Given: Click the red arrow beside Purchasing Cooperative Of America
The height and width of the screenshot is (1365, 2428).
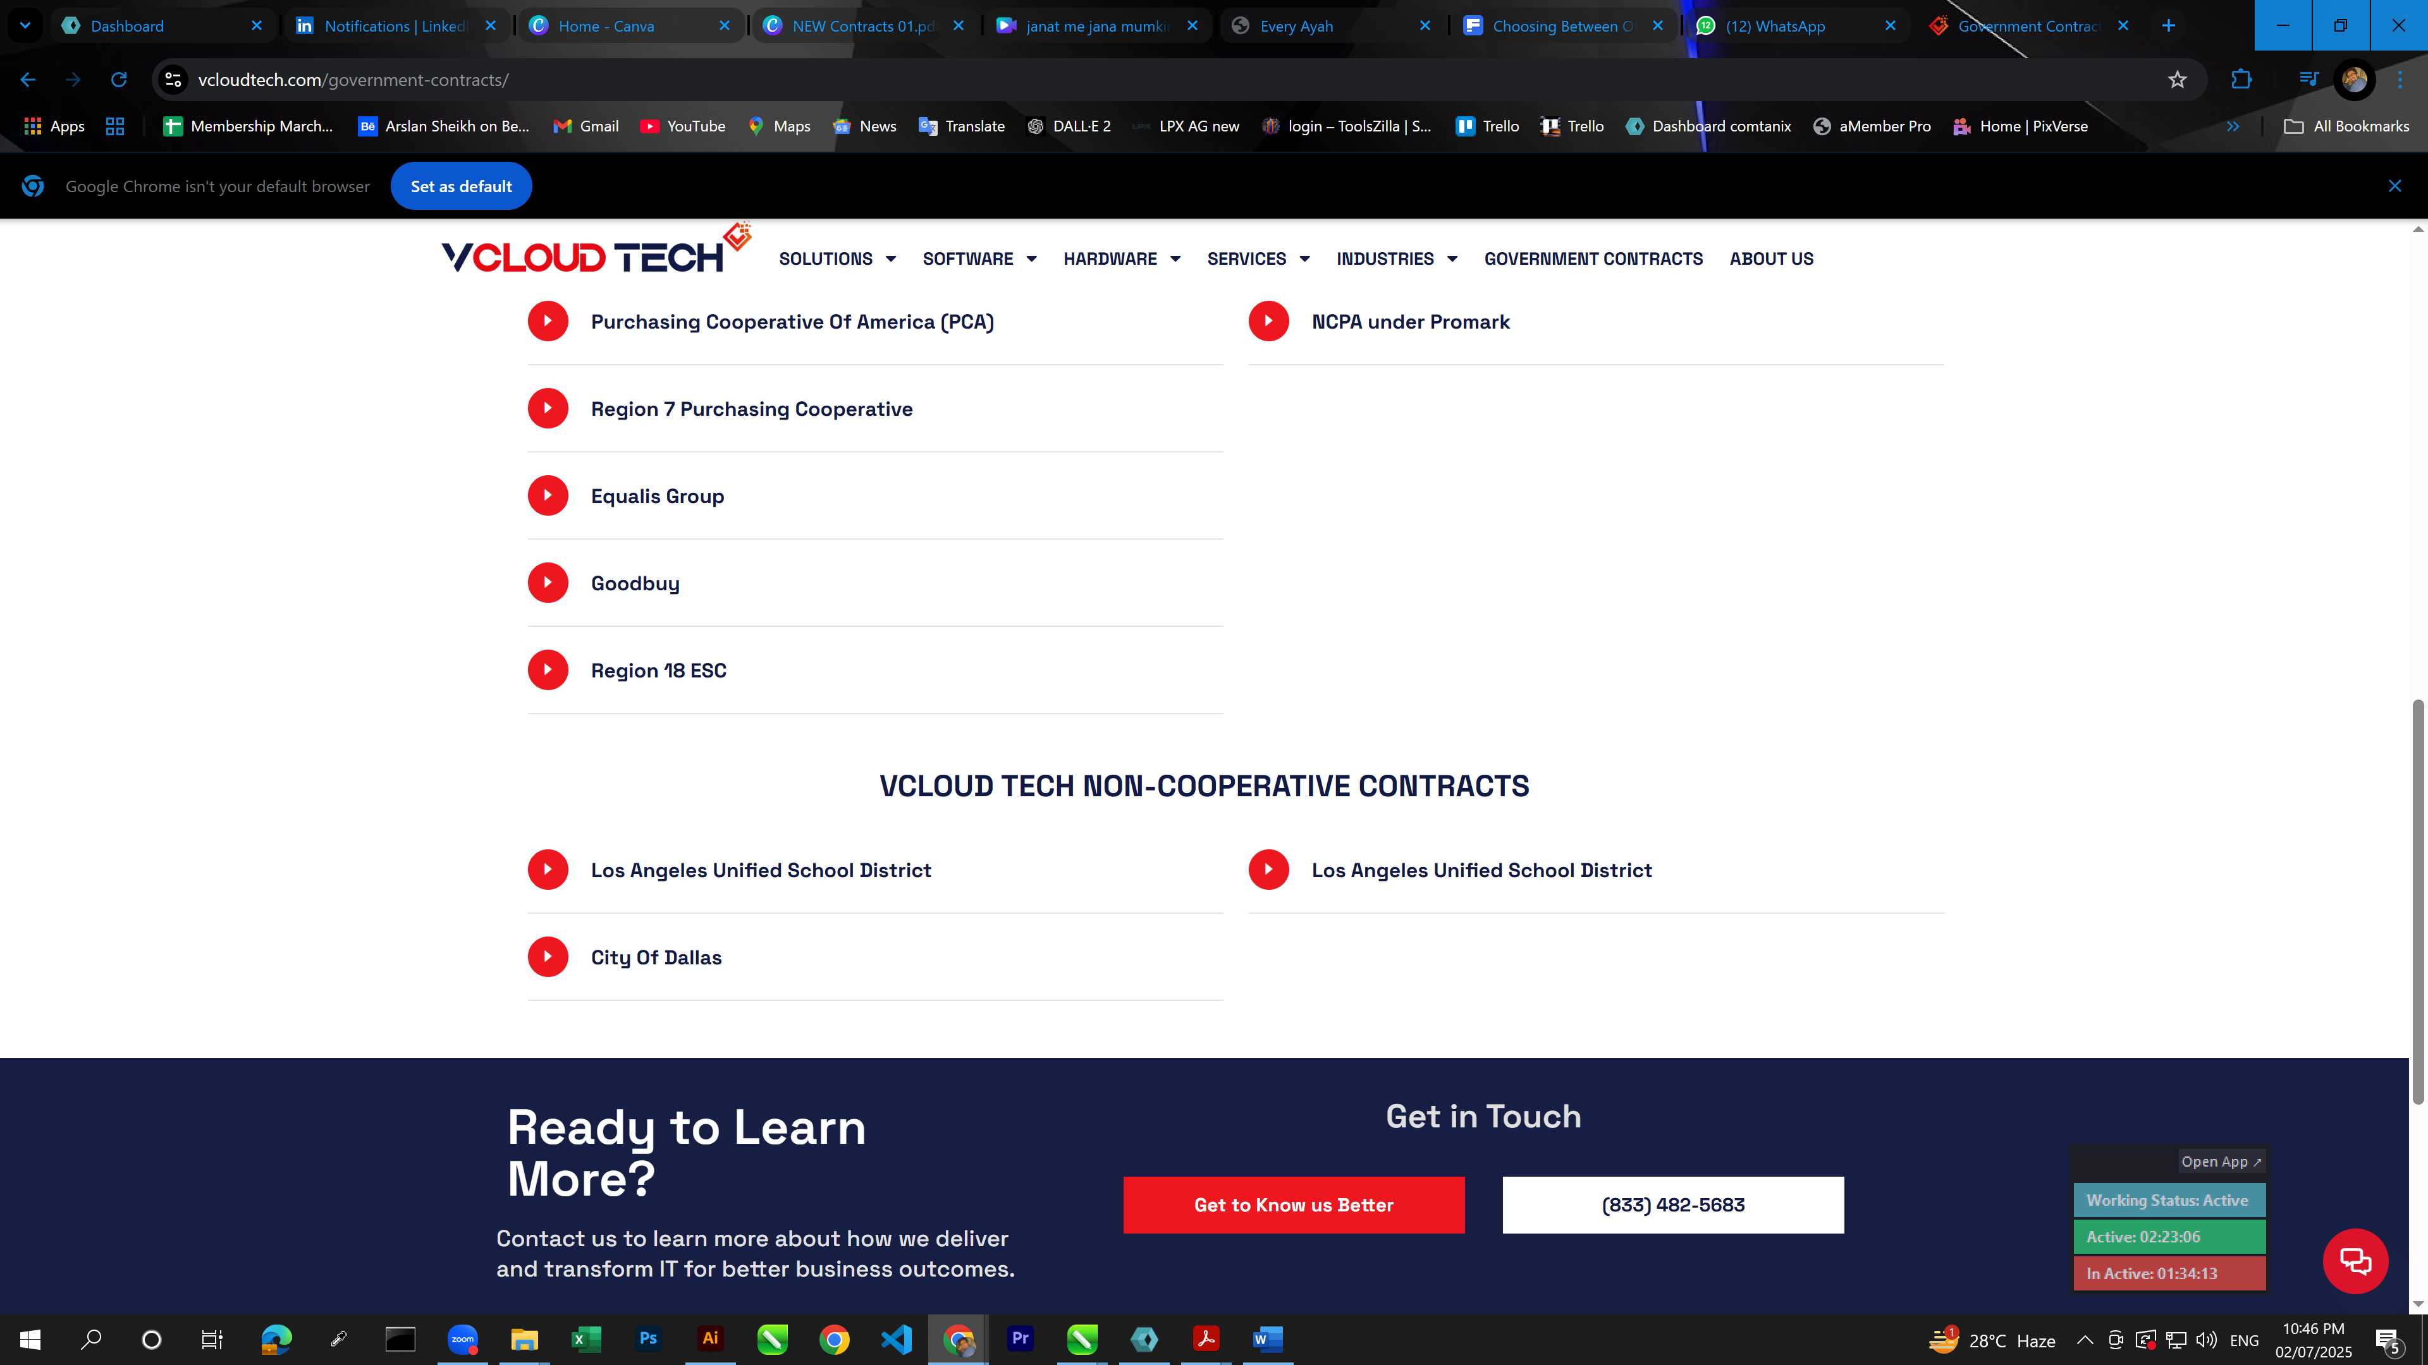Looking at the screenshot, I should point(548,321).
